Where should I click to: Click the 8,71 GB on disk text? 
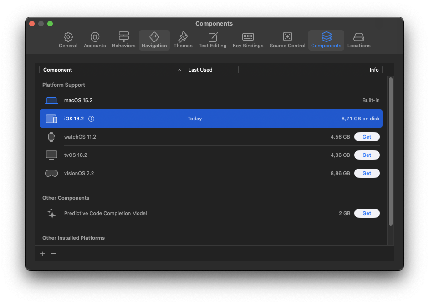click(x=360, y=119)
